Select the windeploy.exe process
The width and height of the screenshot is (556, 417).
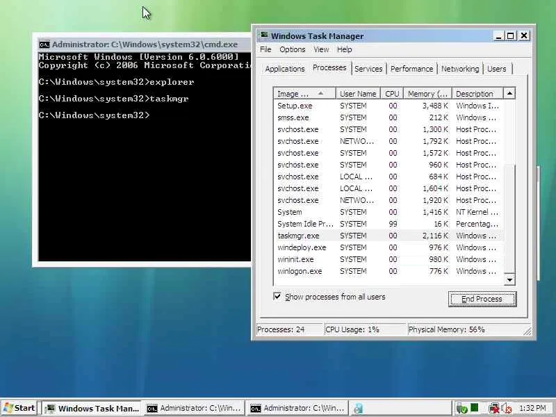tap(389, 247)
